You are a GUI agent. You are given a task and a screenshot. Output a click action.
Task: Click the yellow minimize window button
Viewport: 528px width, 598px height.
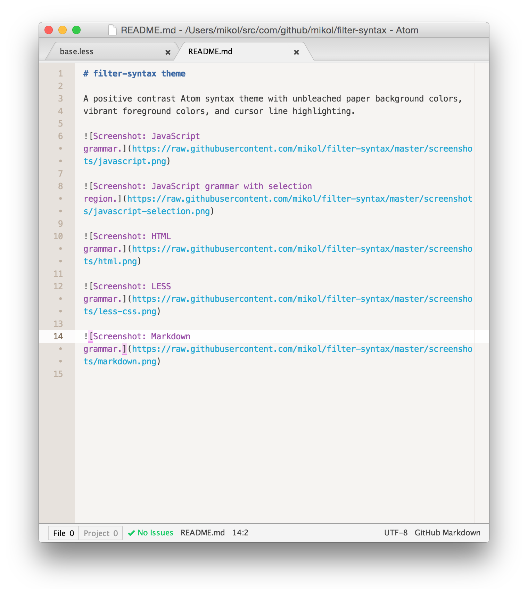coord(63,30)
